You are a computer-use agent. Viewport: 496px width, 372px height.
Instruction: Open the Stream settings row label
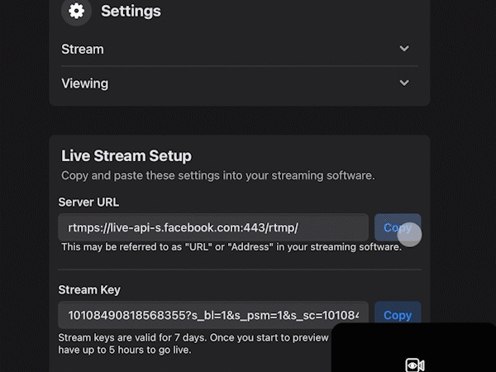pos(83,49)
